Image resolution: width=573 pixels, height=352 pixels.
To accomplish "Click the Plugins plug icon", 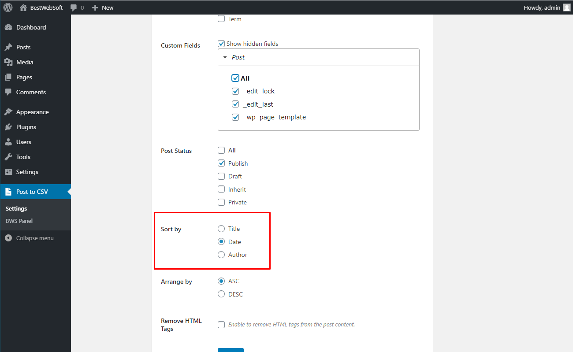I will pyautogui.click(x=8, y=127).
